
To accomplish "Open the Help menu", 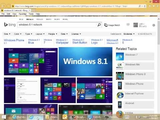I will [38, 14].
